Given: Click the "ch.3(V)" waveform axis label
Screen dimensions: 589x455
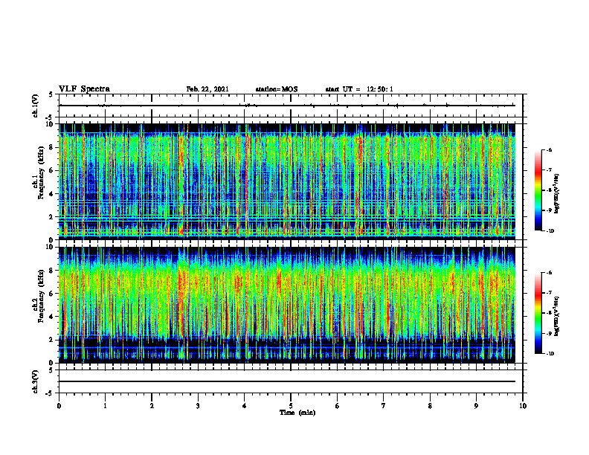Looking at the screenshot, I should point(36,381).
